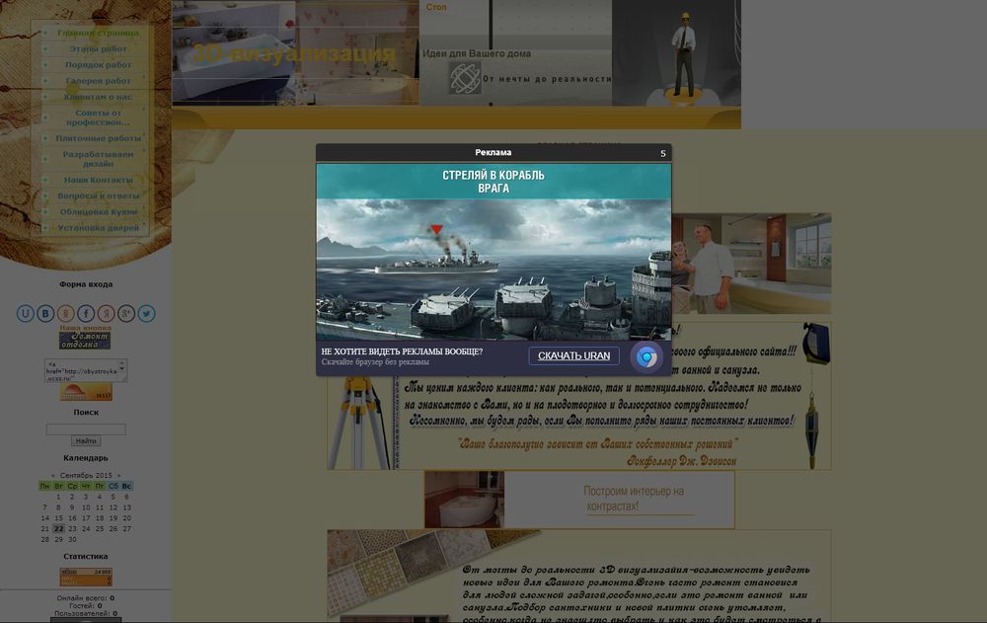The width and height of the screenshot is (987, 623).
Task: Open 'Наши Контакты' menu item
Action: [x=98, y=180]
